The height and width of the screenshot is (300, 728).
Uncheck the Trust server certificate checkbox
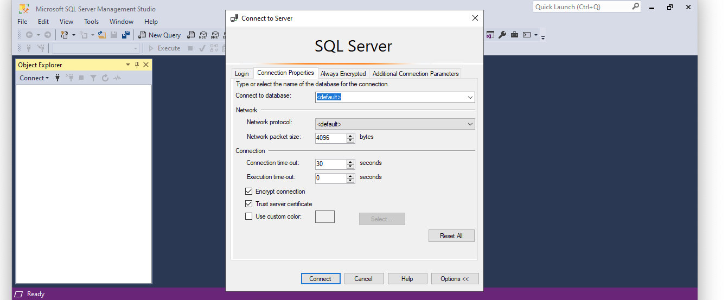pos(249,204)
